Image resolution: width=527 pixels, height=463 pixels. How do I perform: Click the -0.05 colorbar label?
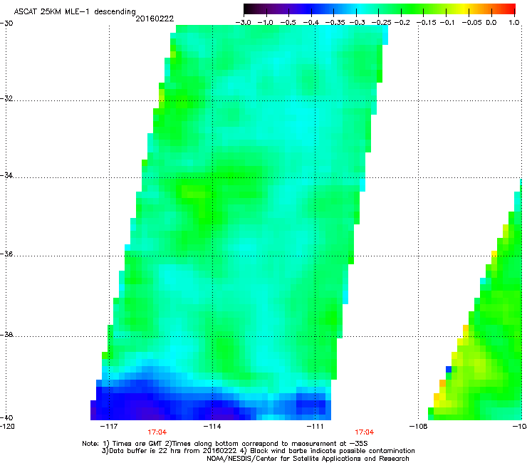pos(472,23)
